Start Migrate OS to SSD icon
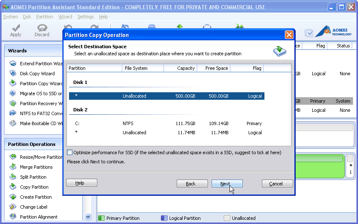 point(13,93)
